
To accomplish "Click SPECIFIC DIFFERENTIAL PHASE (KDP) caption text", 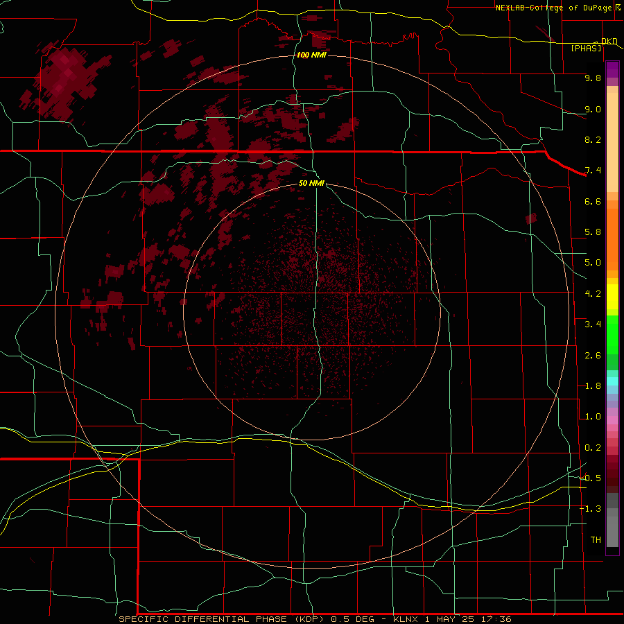I will coord(221,619).
